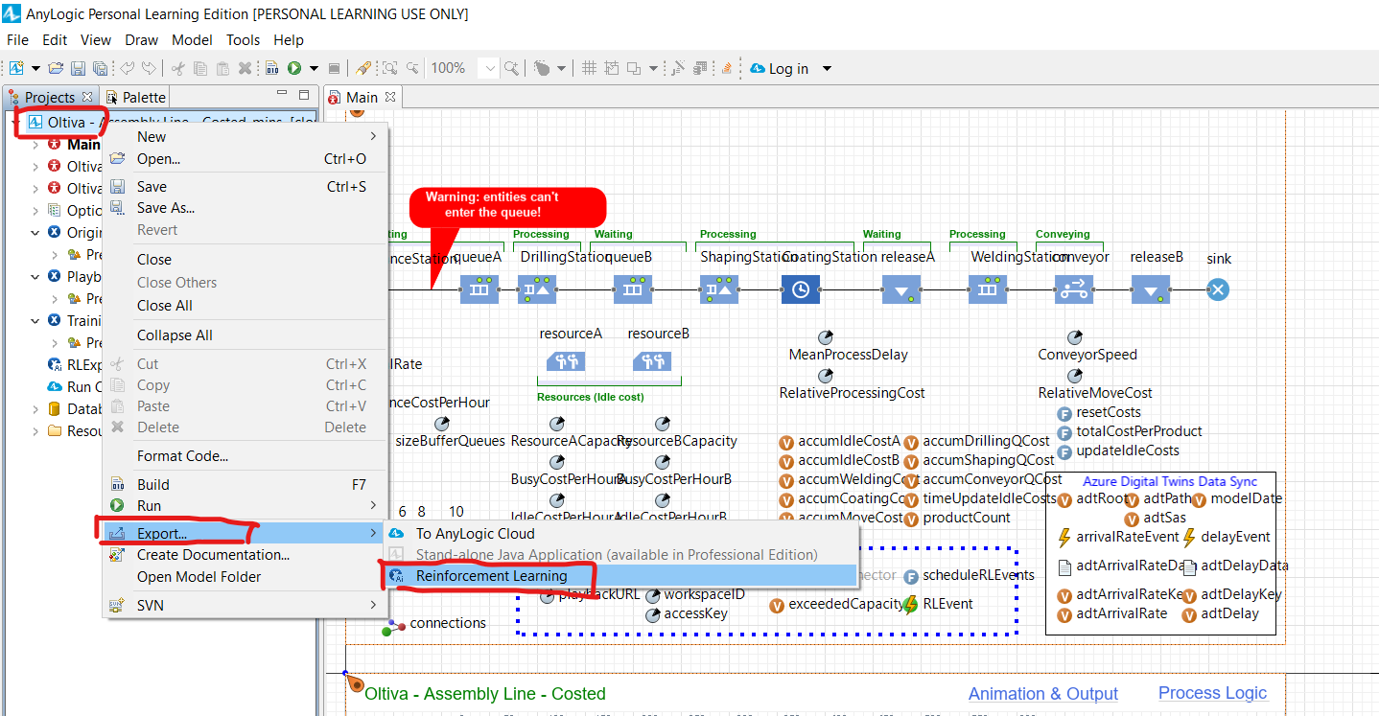The image size is (1379, 716).
Task: Open the zoom percentage dropdown
Action: [490, 68]
